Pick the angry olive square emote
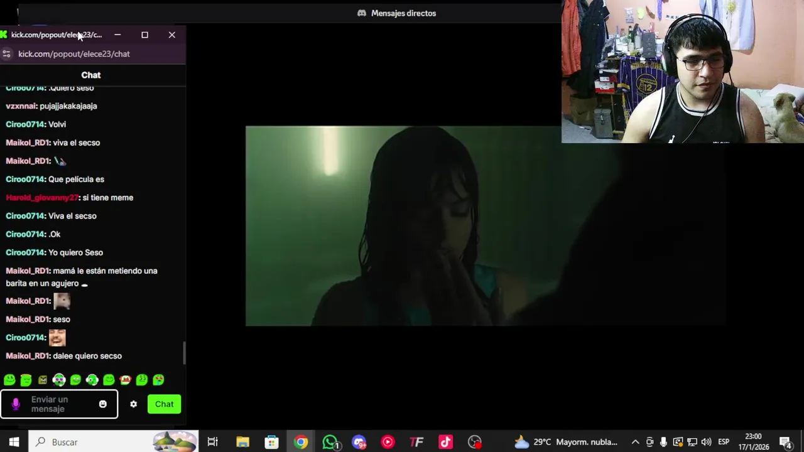The height and width of the screenshot is (452, 804). [x=42, y=380]
